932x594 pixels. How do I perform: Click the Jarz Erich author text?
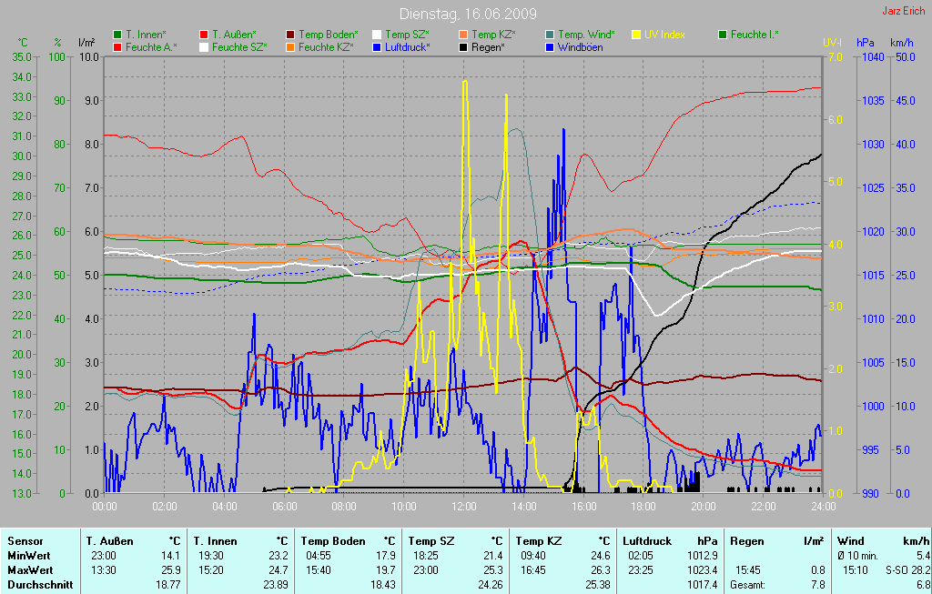[x=903, y=12]
